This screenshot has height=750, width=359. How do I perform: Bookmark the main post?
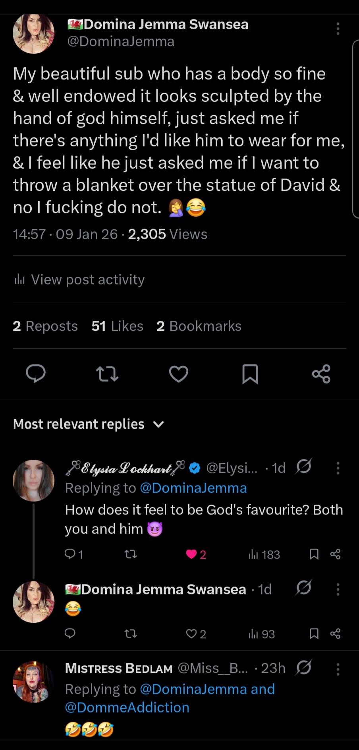(250, 374)
